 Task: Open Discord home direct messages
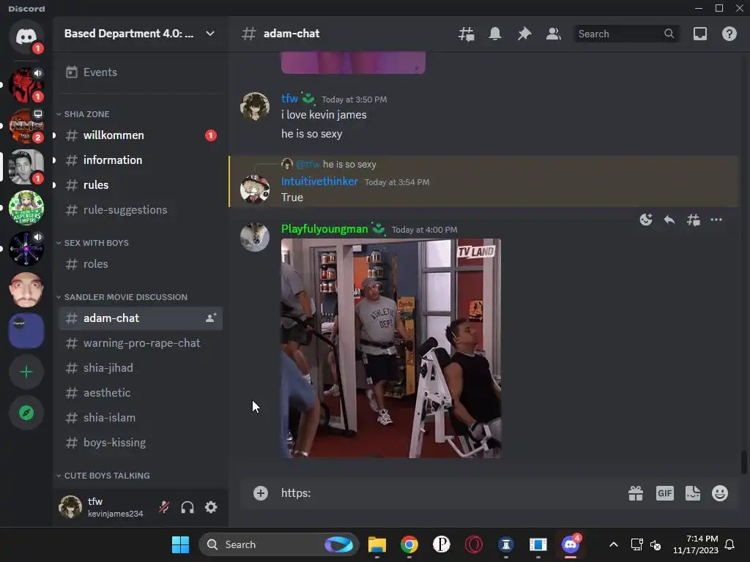26,37
